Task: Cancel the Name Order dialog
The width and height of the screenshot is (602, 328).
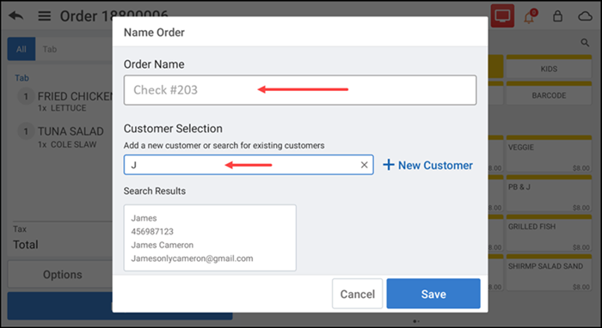Action: (357, 294)
